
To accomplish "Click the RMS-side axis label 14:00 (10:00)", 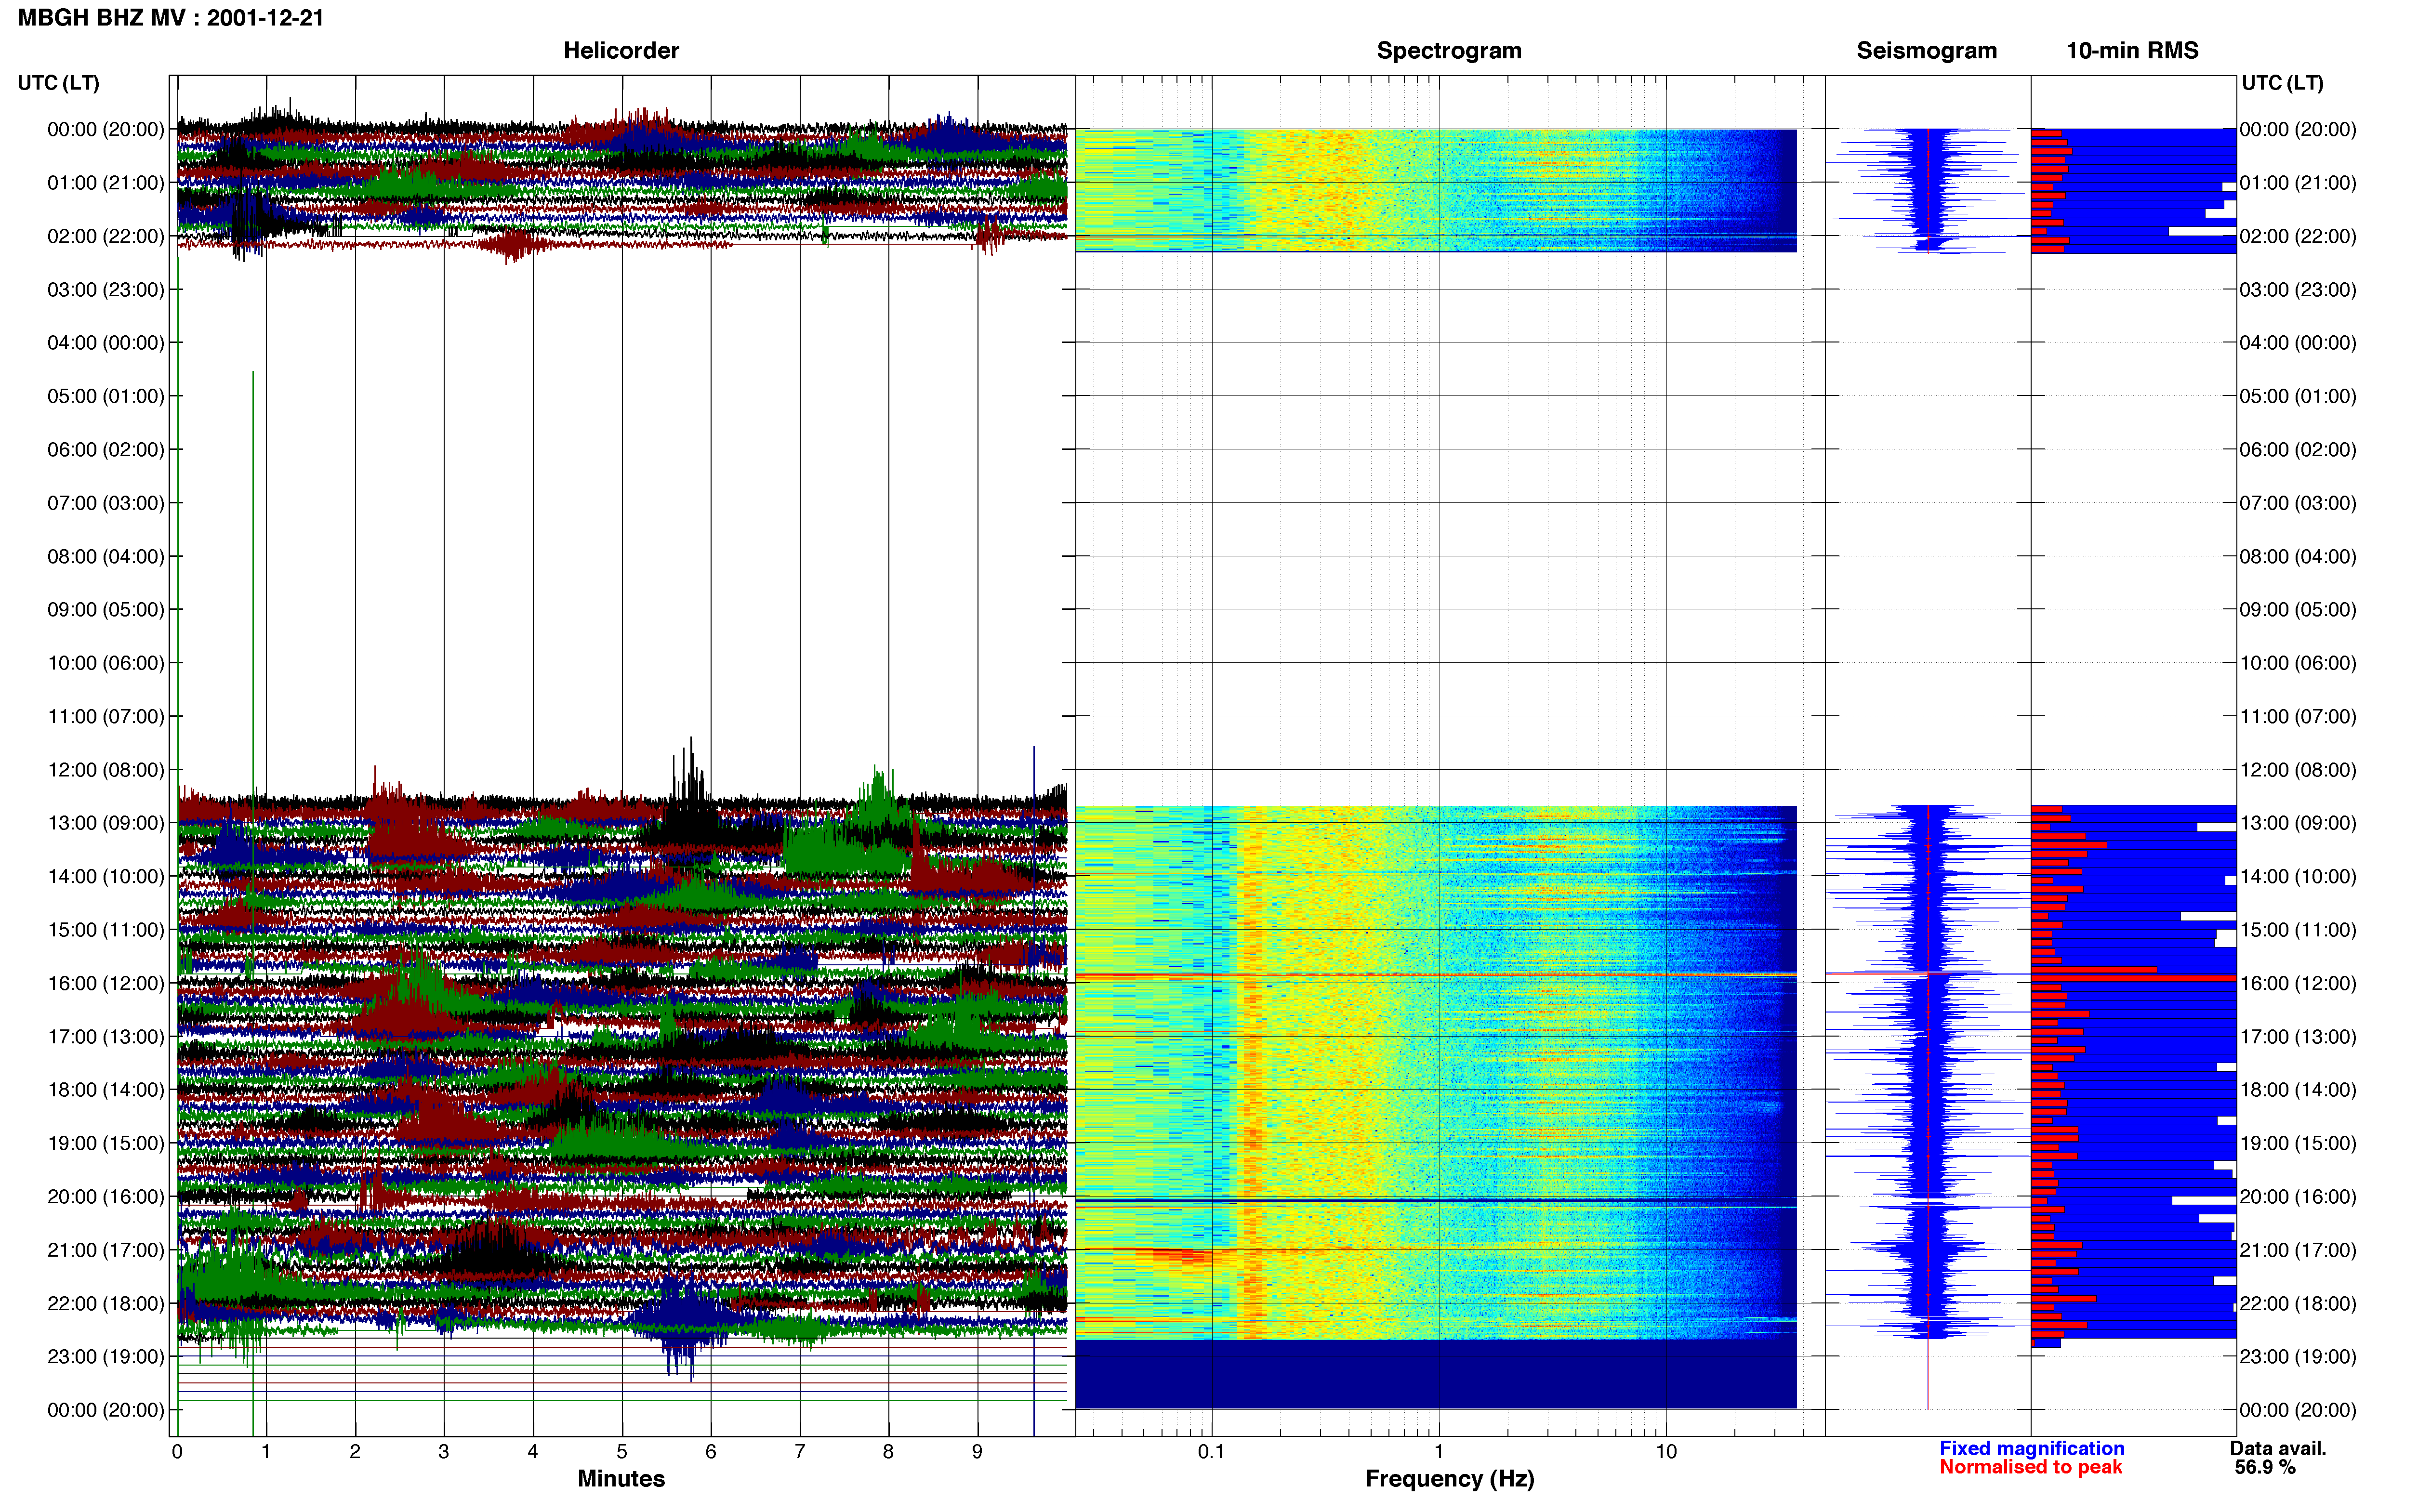I will point(2298,877).
